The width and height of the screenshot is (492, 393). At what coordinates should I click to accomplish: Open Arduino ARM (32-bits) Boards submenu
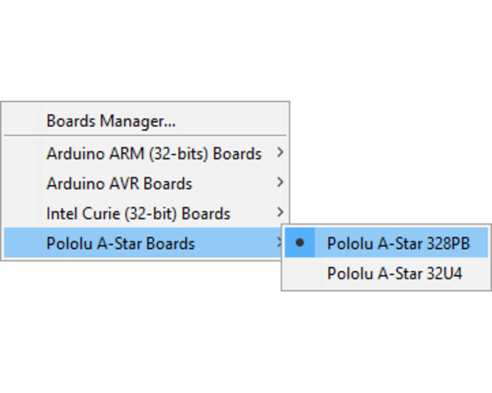(x=145, y=153)
